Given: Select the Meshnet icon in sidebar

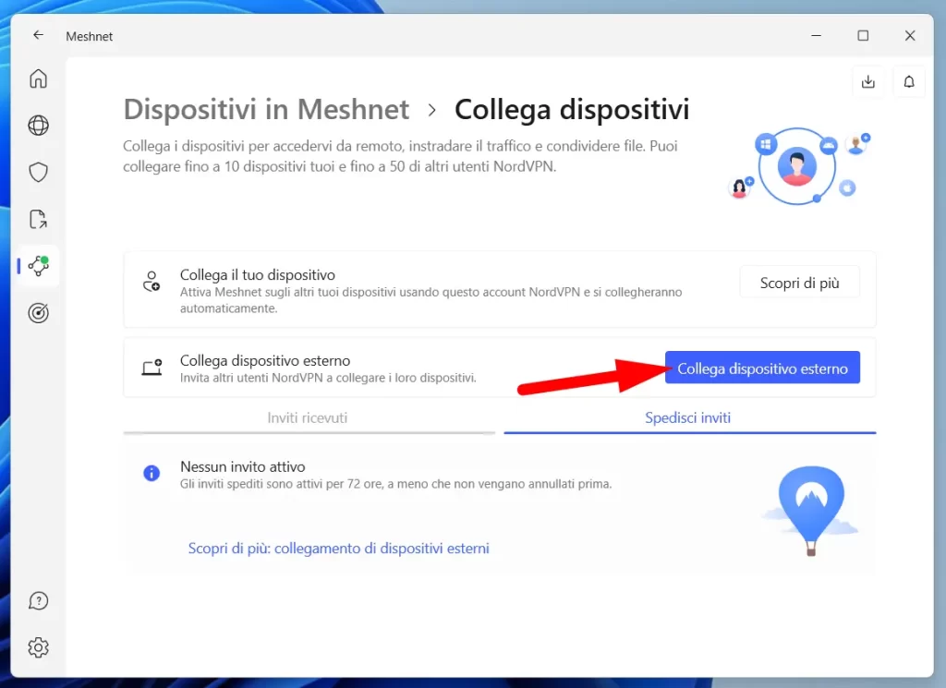Looking at the screenshot, I should 38,266.
